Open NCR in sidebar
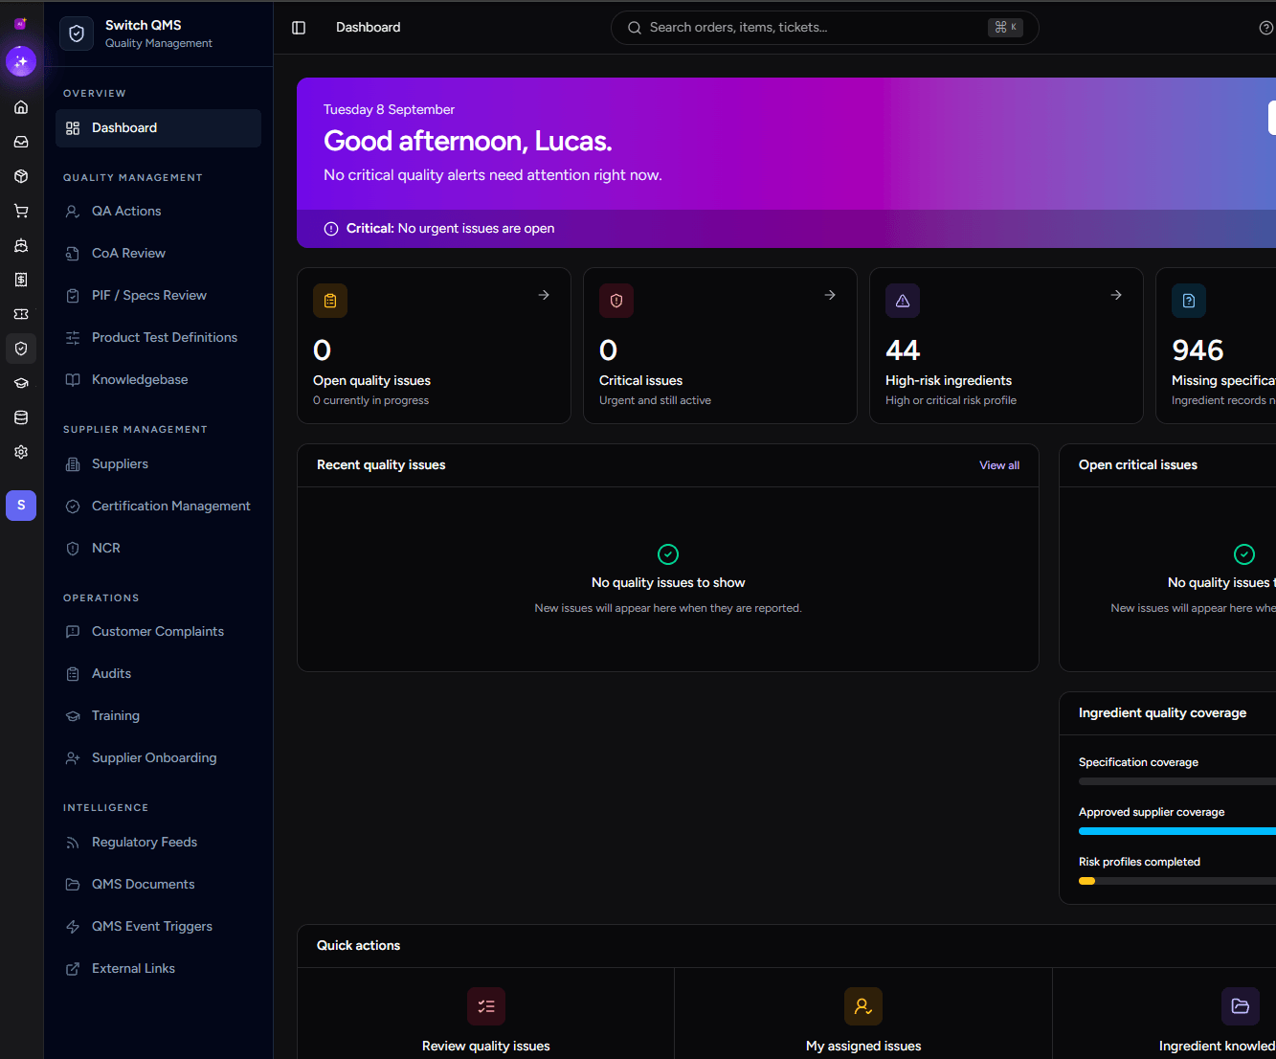 coord(158,549)
